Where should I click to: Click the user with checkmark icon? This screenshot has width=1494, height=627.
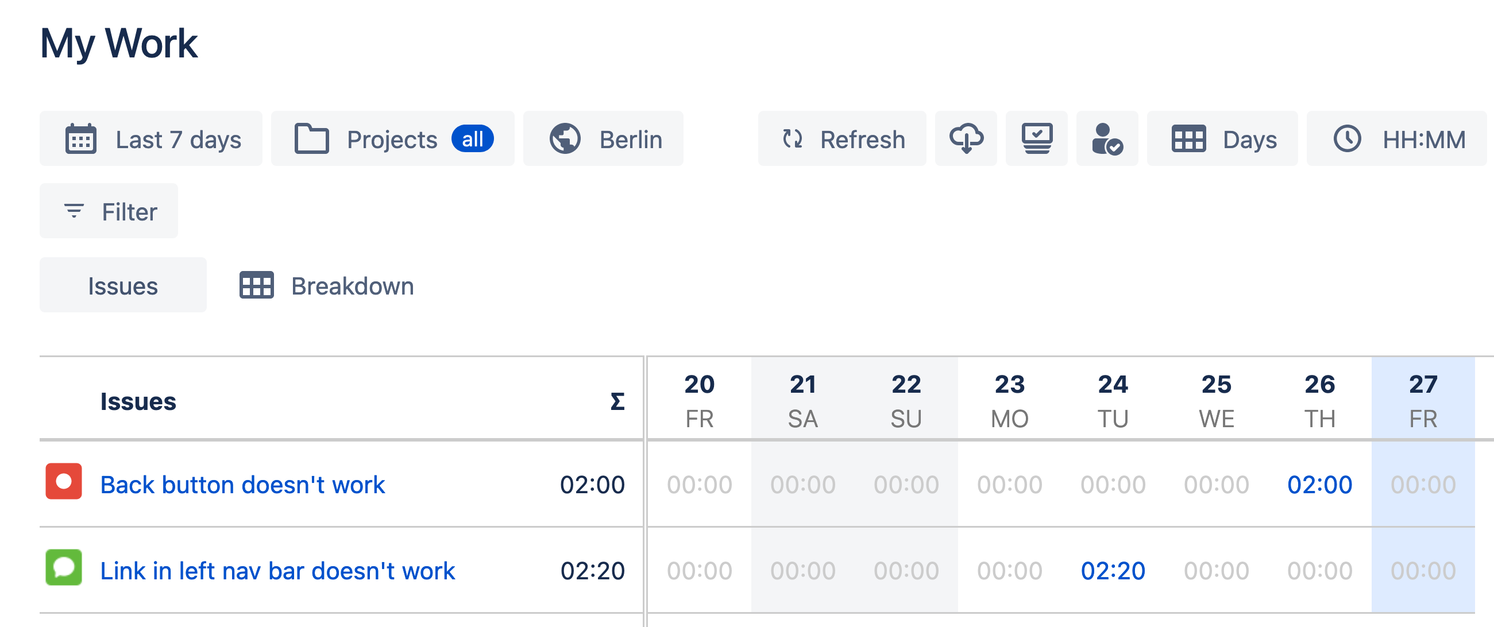1107,138
